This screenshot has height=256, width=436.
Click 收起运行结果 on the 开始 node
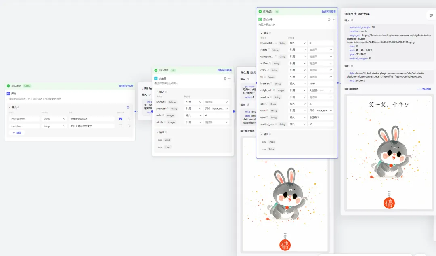126,86
